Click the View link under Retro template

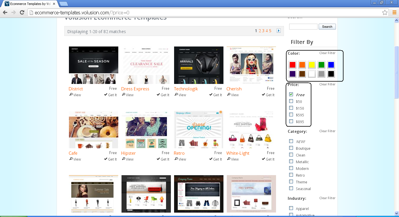point(180,159)
